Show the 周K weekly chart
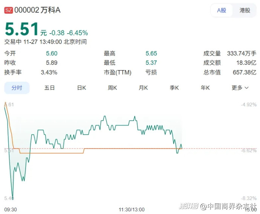Image resolution: width=260 pixels, height=214 pixels. point(112,88)
